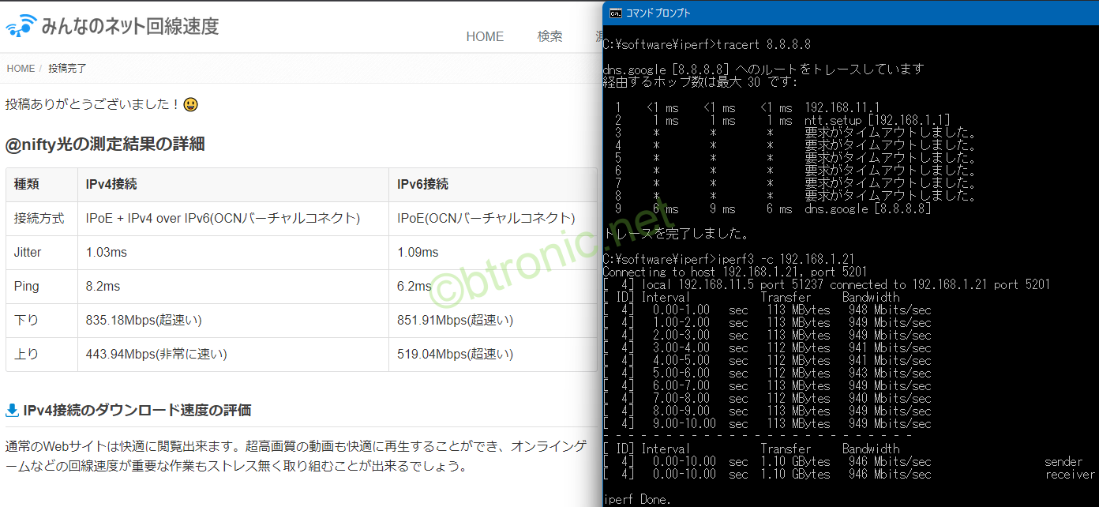The height and width of the screenshot is (507, 1099).
Task: Select the 443.94Mbps(非常に速い) upload value
Action: click(x=156, y=354)
